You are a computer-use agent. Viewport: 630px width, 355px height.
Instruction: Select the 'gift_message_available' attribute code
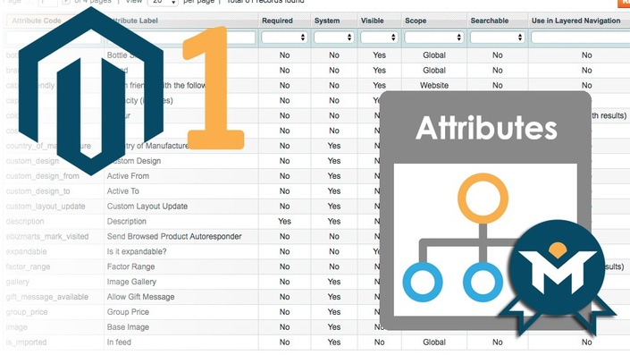point(47,297)
